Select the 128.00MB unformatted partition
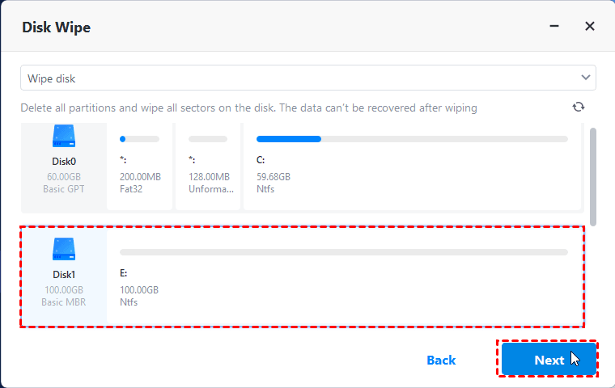Screen dimensions: 615x388 pos(208,168)
